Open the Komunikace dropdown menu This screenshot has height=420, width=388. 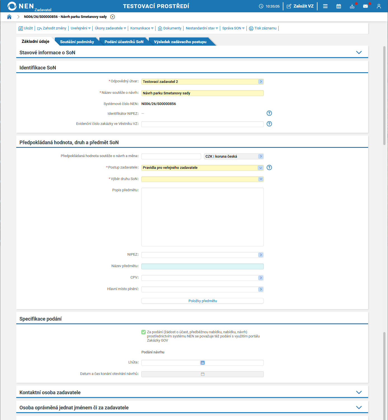tap(142, 28)
